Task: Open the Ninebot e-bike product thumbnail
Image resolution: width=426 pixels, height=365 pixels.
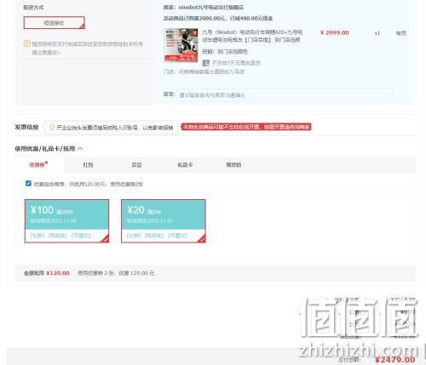Action: [x=181, y=45]
